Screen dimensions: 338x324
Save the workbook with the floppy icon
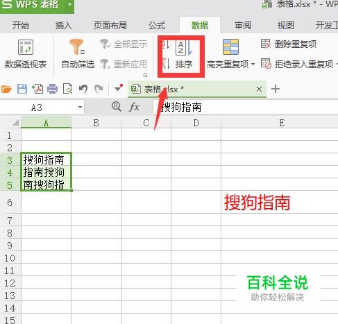(x=22, y=89)
